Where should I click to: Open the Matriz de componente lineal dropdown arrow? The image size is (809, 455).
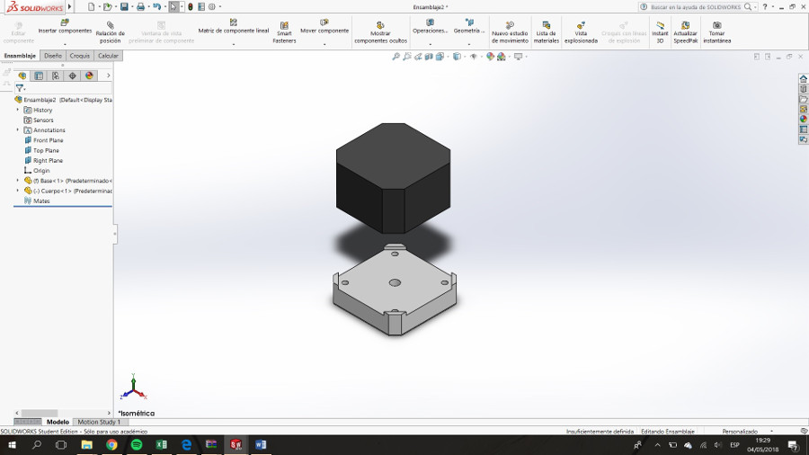233,44
